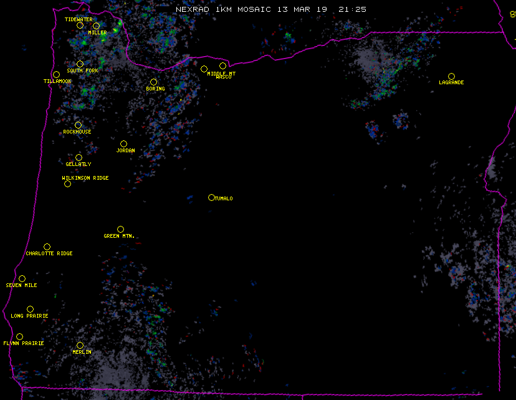Screen dimensions: 516x400
Task: Select the Green Mtn. station circle
Action: (x=120, y=230)
